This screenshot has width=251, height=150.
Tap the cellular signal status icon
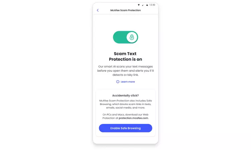(143, 5)
